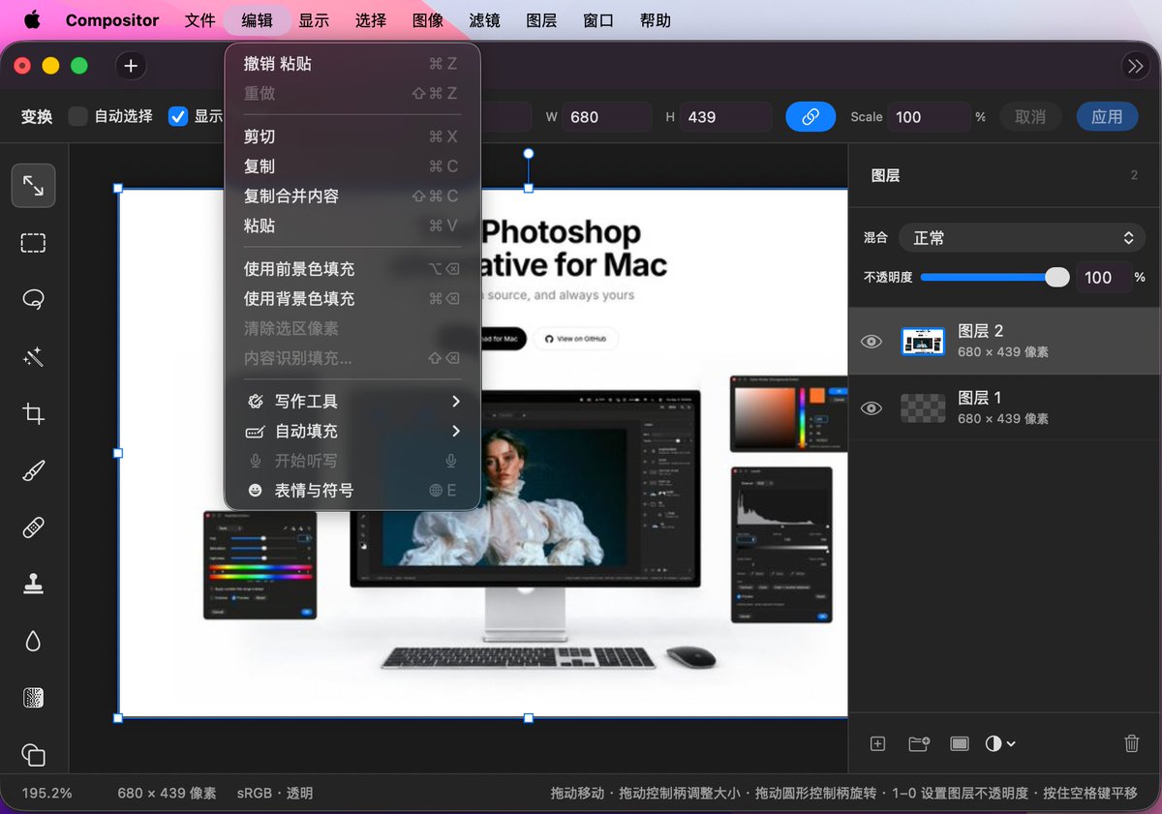
Task: Select the Clone Stamp tool
Action: [33, 585]
